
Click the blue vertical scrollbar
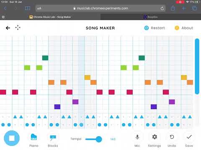[x=197, y=66]
